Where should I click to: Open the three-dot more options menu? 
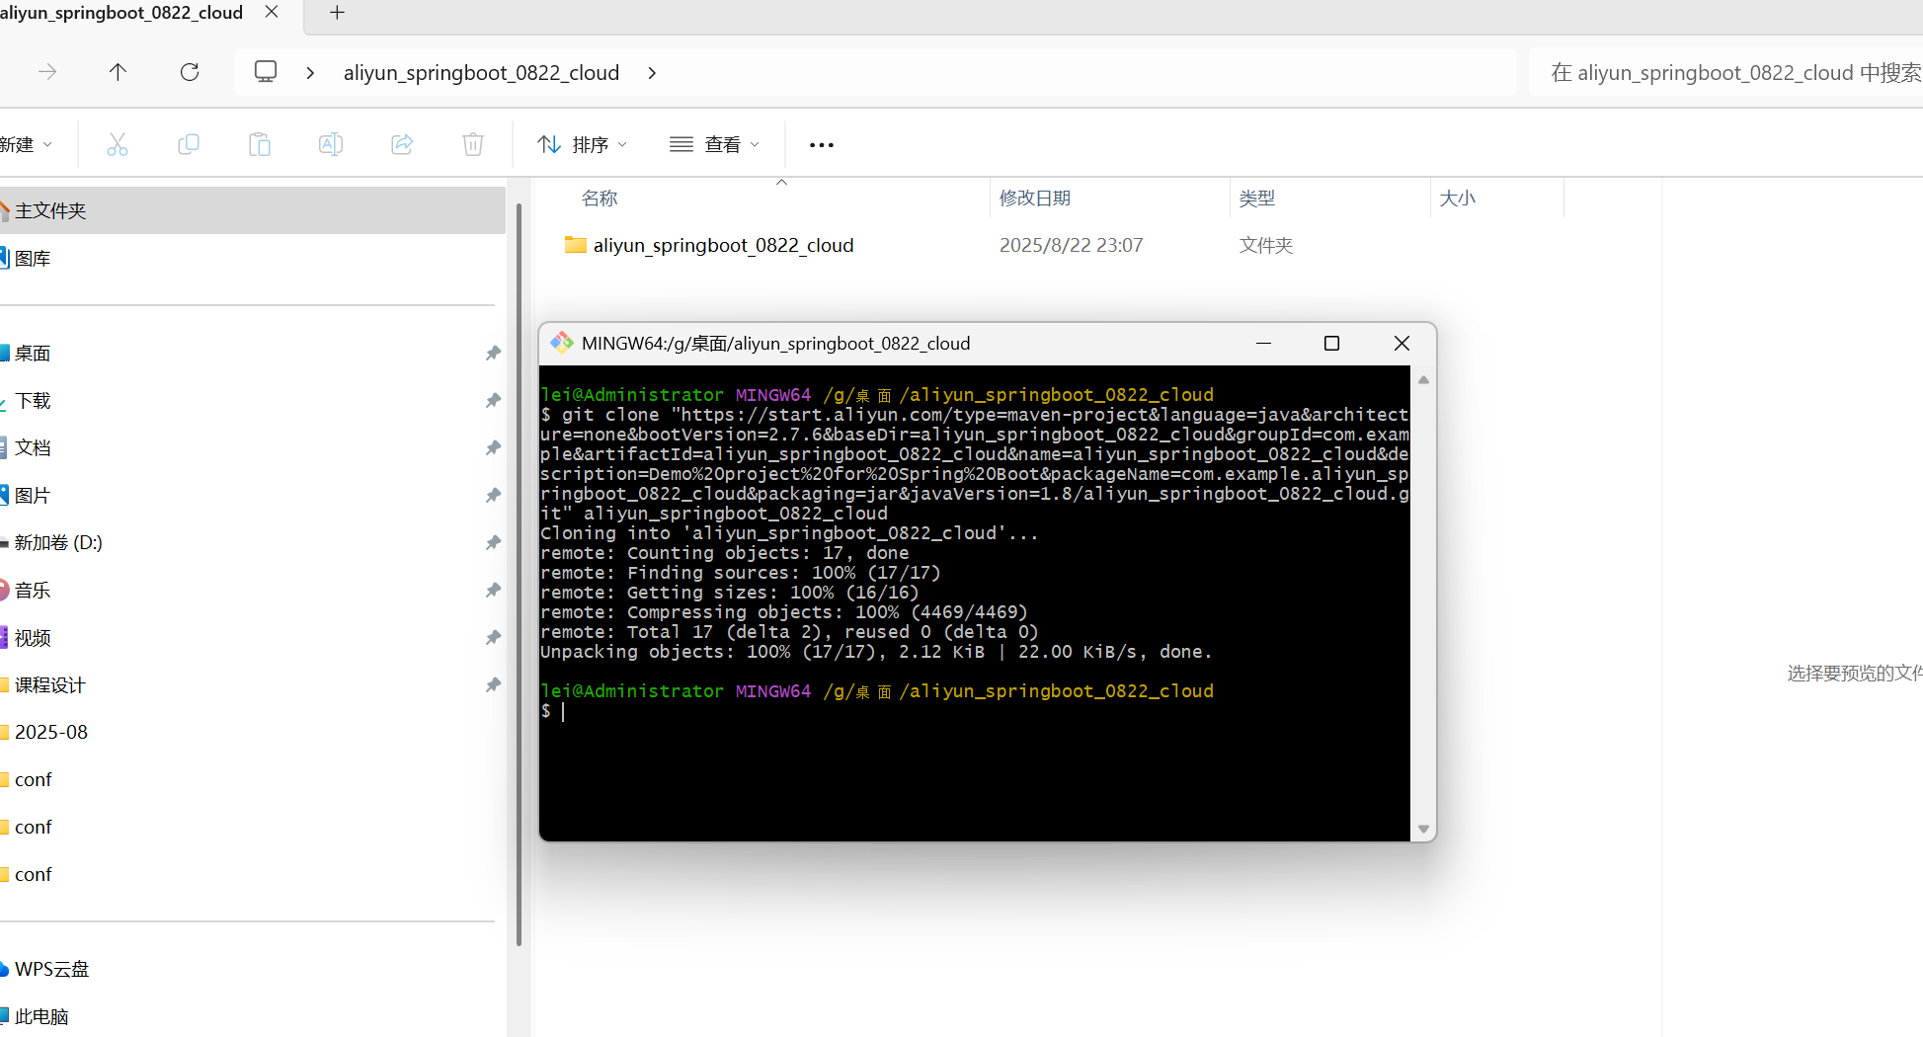(822, 145)
